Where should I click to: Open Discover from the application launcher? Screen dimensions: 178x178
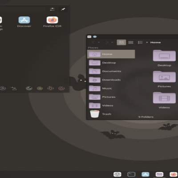[24, 22]
